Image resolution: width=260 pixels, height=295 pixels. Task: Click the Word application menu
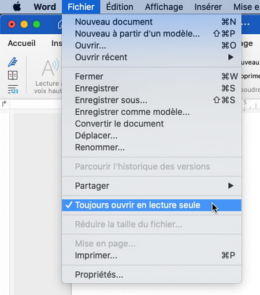pos(45,7)
